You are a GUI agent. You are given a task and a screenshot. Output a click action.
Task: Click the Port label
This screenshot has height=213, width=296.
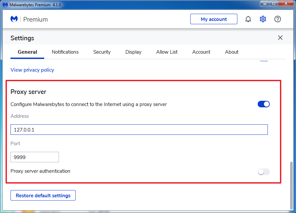coord(15,144)
